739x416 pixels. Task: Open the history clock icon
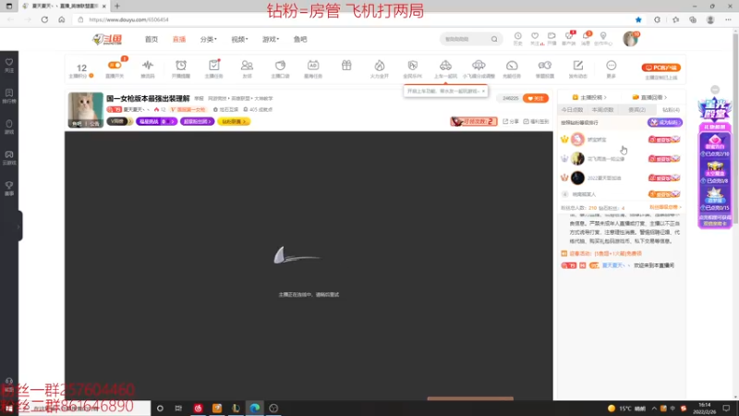pos(517,36)
